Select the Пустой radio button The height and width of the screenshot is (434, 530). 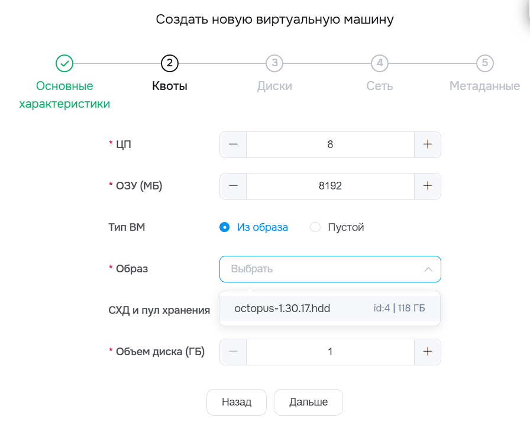[x=315, y=227]
